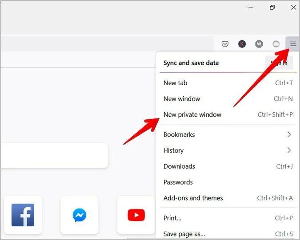The image size is (300, 240).
Task: Open the YouTube shortcut tile
Action: (136, 215)
